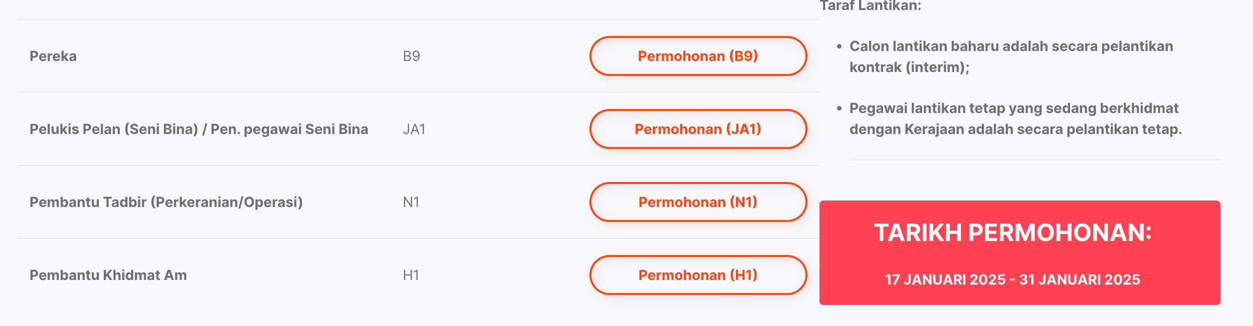
Task: Click the bullet before "Calon lantikan baharu"
Action: 839,46
